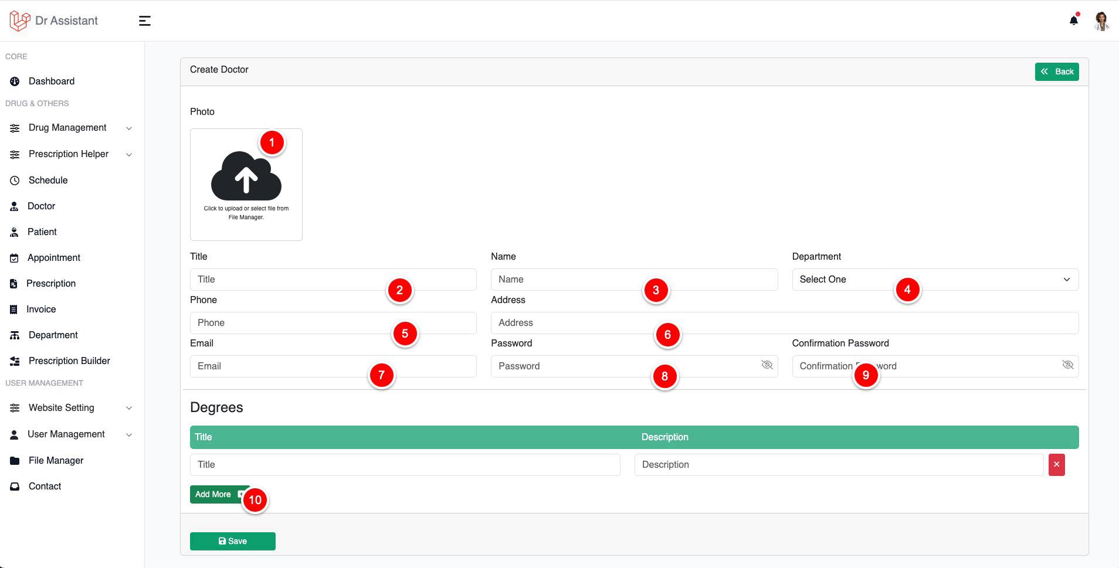The width and height of the screenshot is (1119, 568).
Task: Show Confirmation Password using eye icon
Action: click(x=1067, y=365)
